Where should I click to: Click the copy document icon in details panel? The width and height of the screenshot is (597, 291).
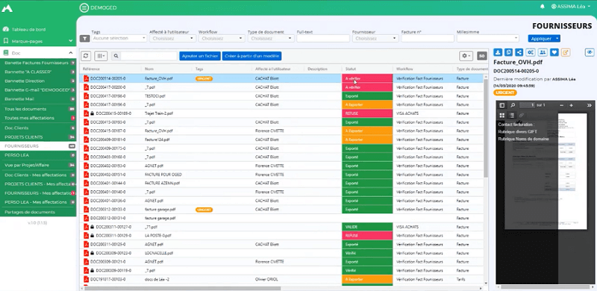coord(508,52)
